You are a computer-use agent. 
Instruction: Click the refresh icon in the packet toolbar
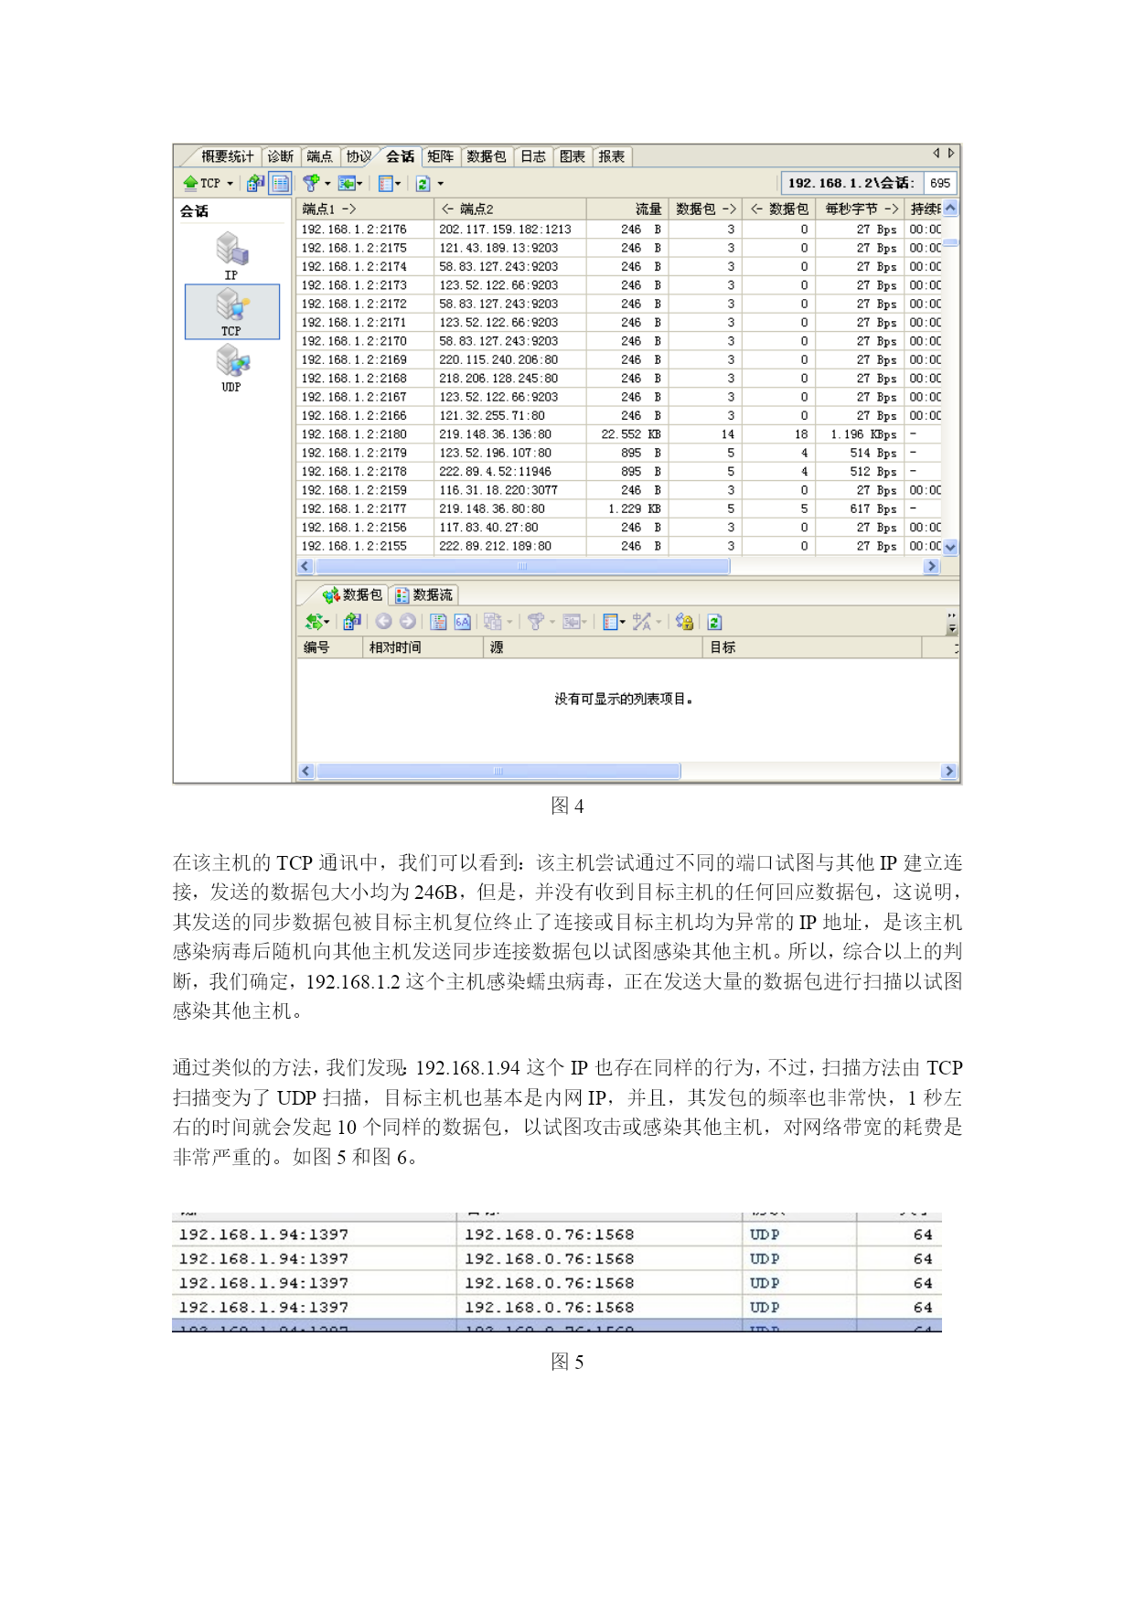pos(714,622)
